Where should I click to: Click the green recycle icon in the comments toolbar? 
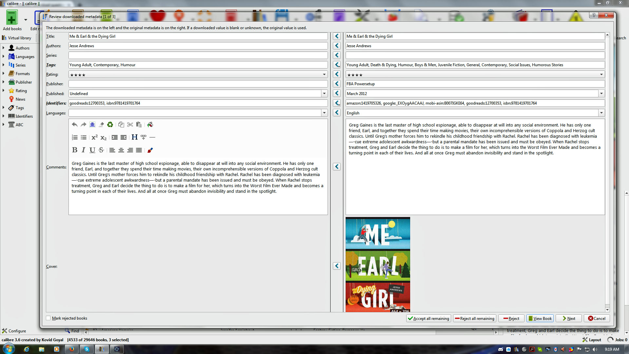110,125
